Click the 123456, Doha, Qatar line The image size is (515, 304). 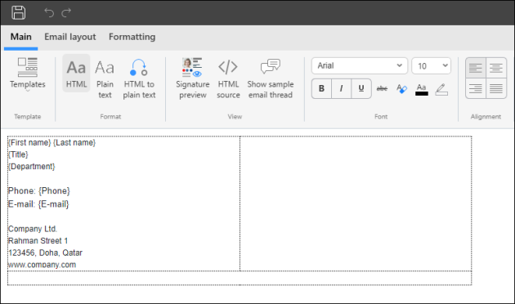click(45, 253)
